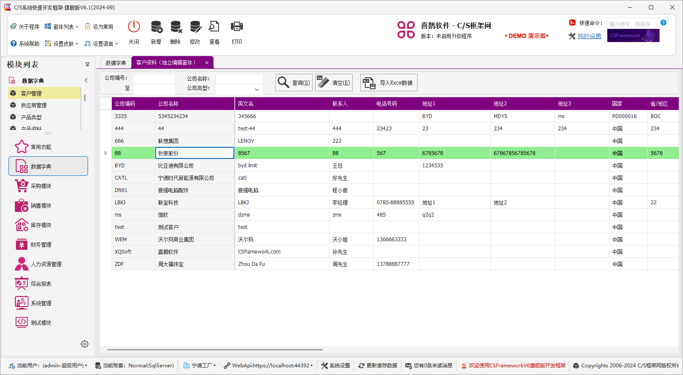Click System Settings (系统设置) in status bar
This screenshot has width=683, height=375.
(336, 365)
